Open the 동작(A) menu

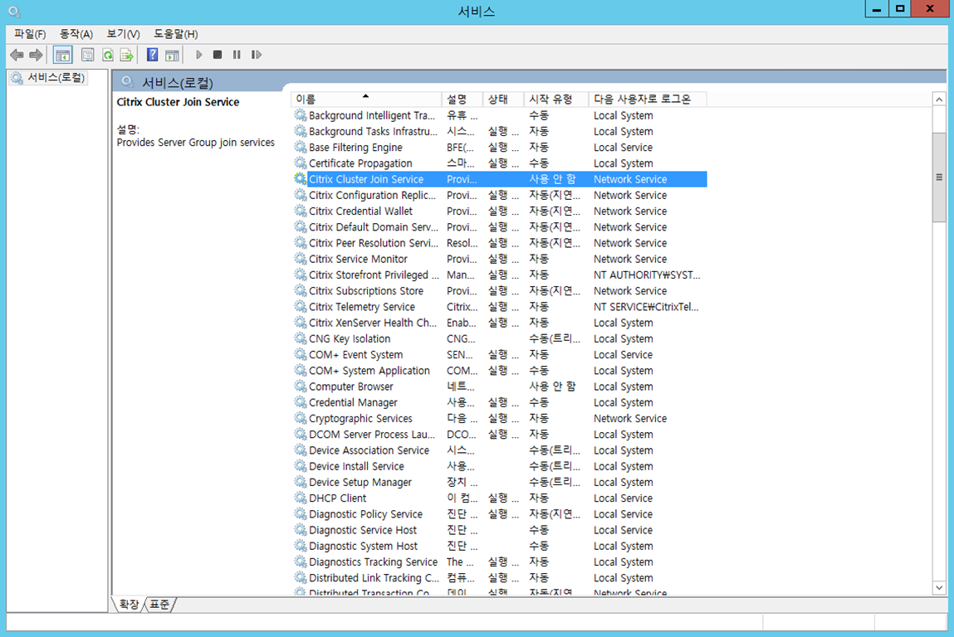point(76,34)
